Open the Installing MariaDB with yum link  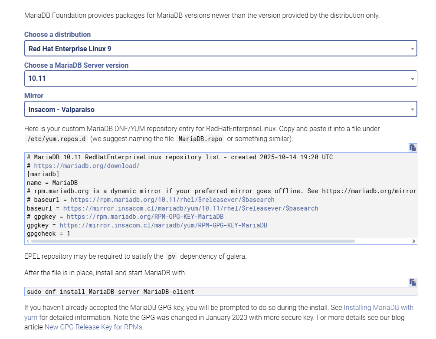pos(378,308)
